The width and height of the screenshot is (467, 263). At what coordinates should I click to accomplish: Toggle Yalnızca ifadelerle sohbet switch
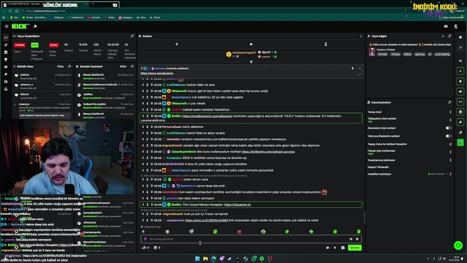pyautogui.click(x=448, y=136)
